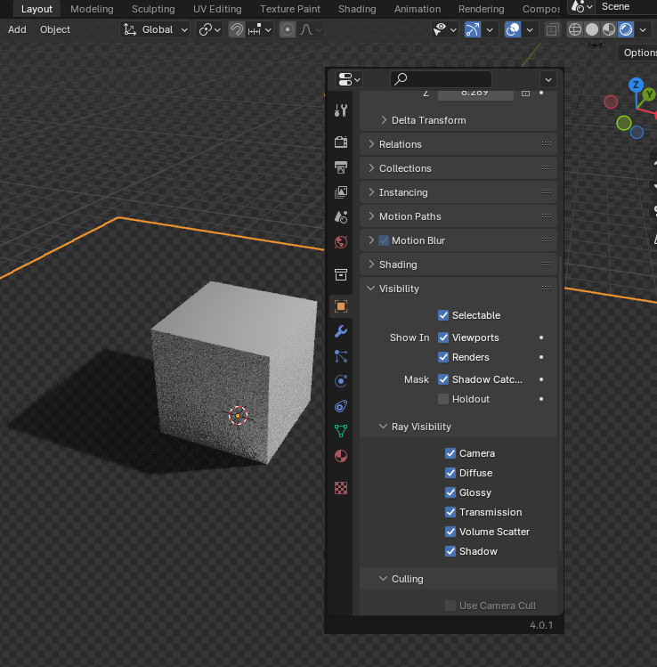Toggle snapping magnet icon
Image resolution: width=657 pixels, height=667 pixels.
[x=237, y=29]
